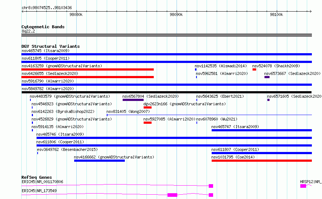Click the blue bar under nsv611807

click(x=262, y=153)
